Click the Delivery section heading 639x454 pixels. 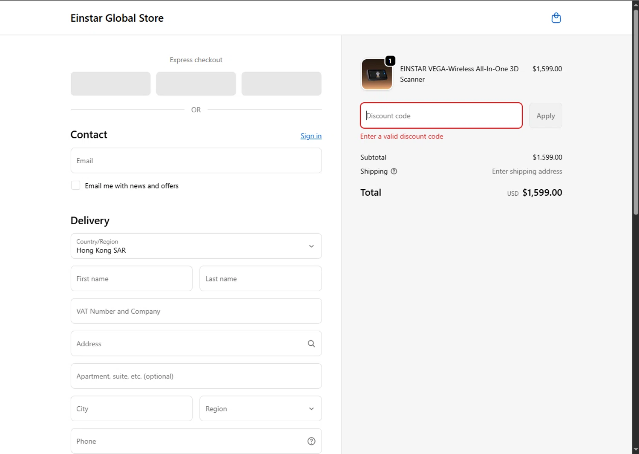(90, 220)
